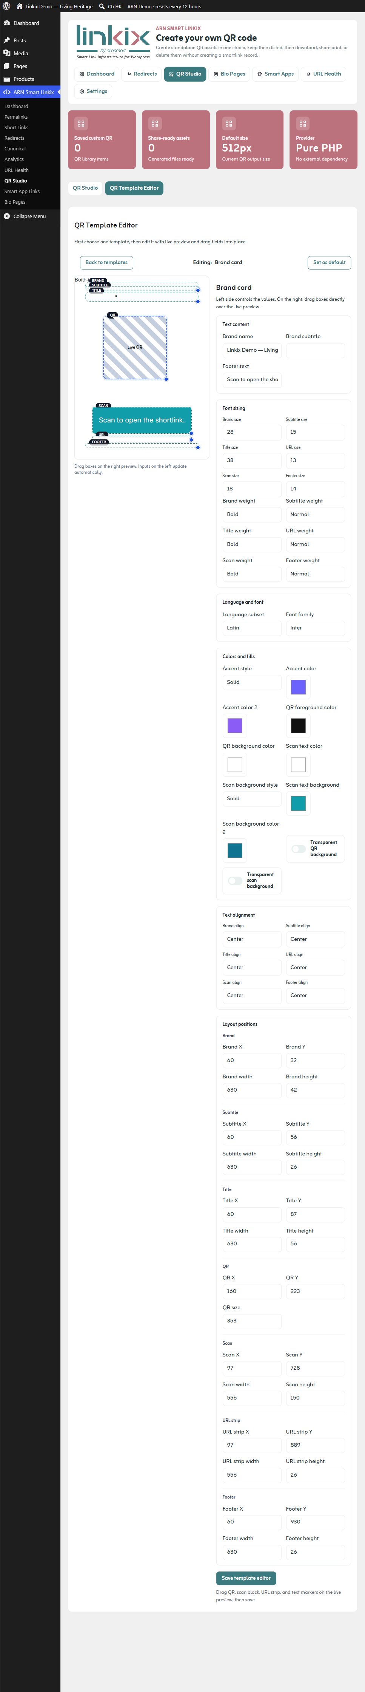Open Permalinks in sidebar submenu
This screenshot has width=365, height=1692.
click(16, 117)
